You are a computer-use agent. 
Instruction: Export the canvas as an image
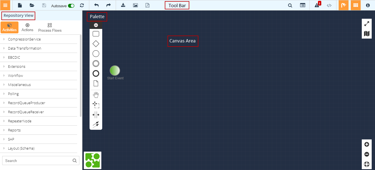[x=135, y=5]
